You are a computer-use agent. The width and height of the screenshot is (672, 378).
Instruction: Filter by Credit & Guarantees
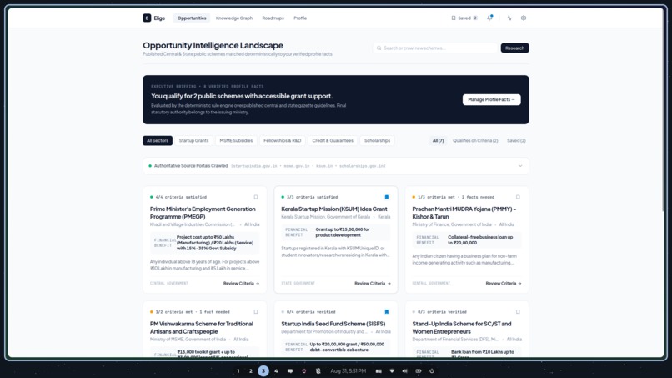333,141
